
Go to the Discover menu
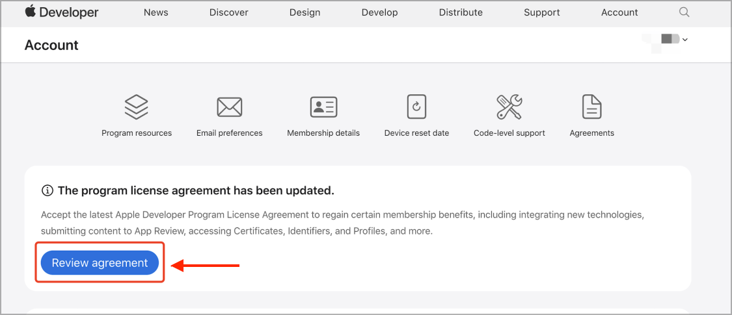point(229,12)
